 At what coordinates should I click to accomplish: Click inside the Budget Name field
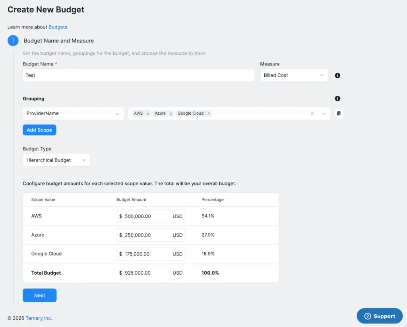point(138,75)
